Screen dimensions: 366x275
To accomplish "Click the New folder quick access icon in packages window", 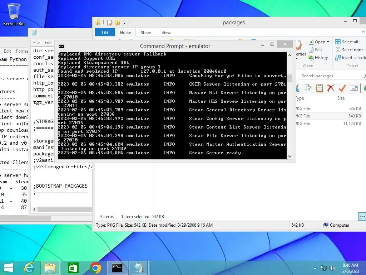I will 117,23.
